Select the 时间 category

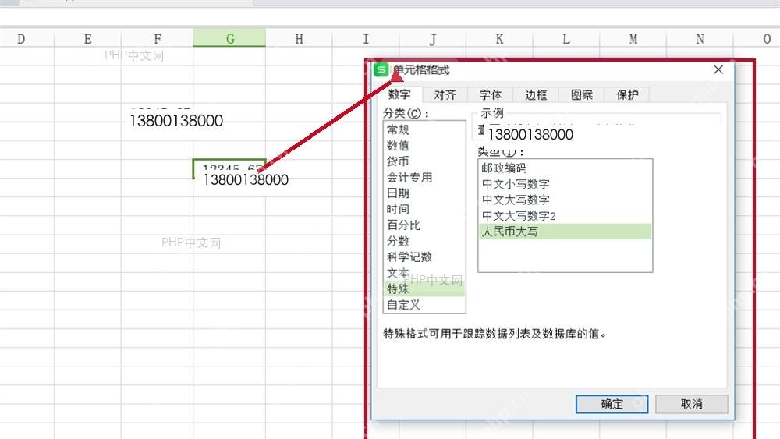[x=424, y=209]
